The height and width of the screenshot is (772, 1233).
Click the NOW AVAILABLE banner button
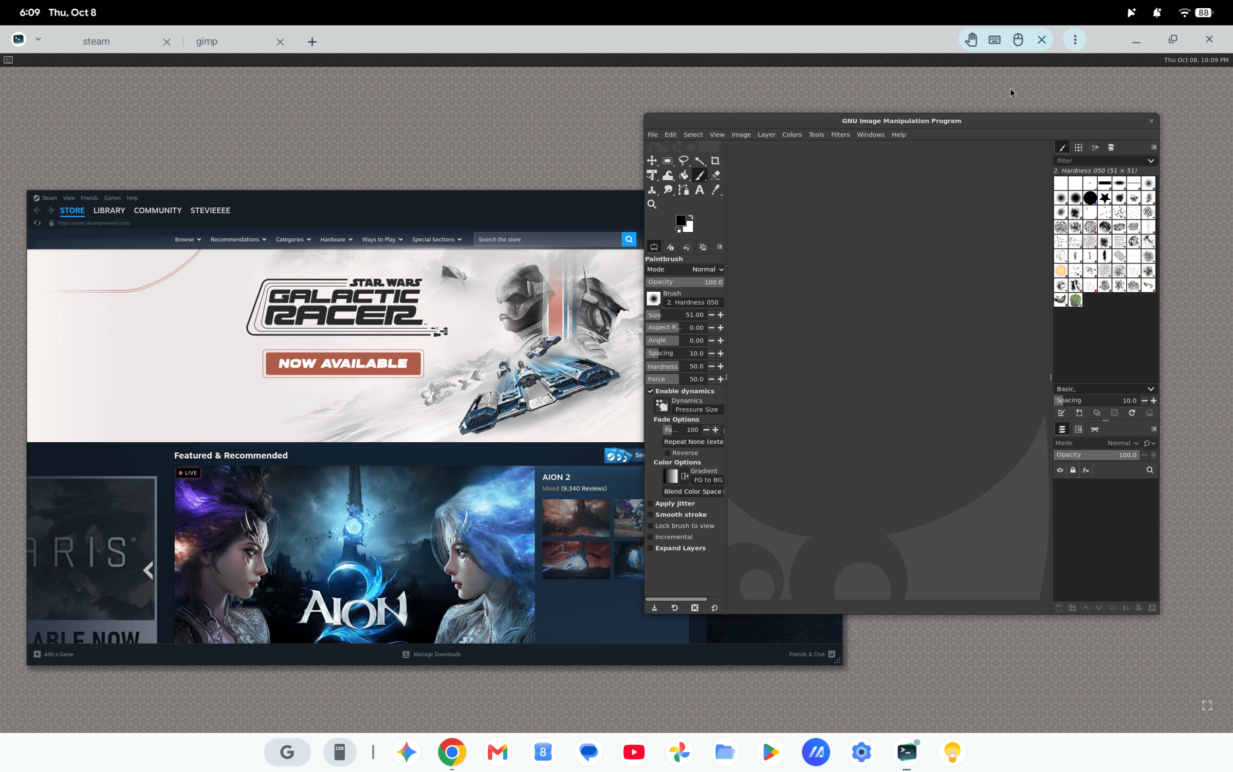[343, 364]
